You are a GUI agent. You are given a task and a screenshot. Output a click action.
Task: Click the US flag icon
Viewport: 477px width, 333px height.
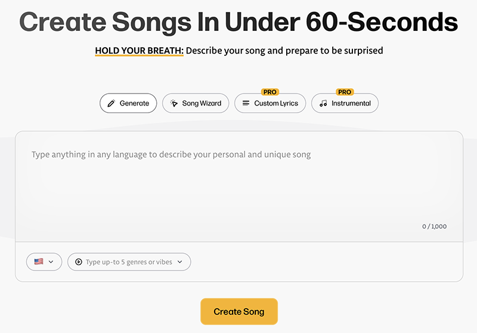[39, 262]
